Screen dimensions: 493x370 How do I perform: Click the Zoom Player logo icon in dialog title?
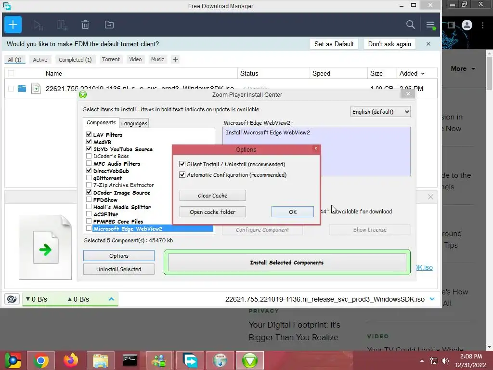[x=83, y=94]
